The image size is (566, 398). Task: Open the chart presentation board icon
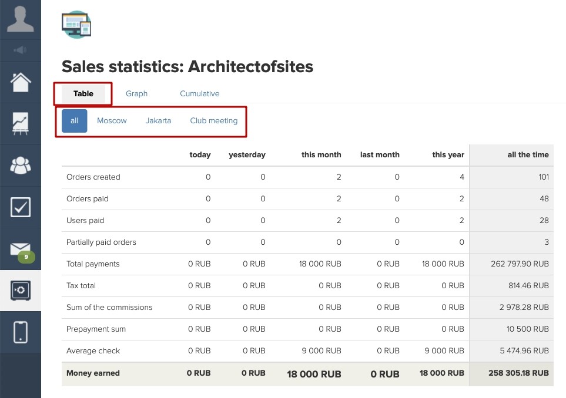pyautogui.click(x=21, y=124)
